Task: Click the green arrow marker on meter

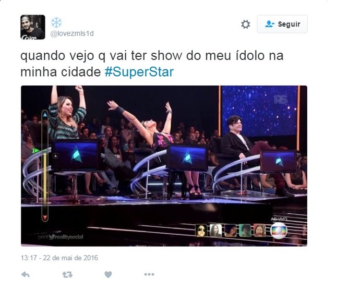Action: (x=36, y=151)
